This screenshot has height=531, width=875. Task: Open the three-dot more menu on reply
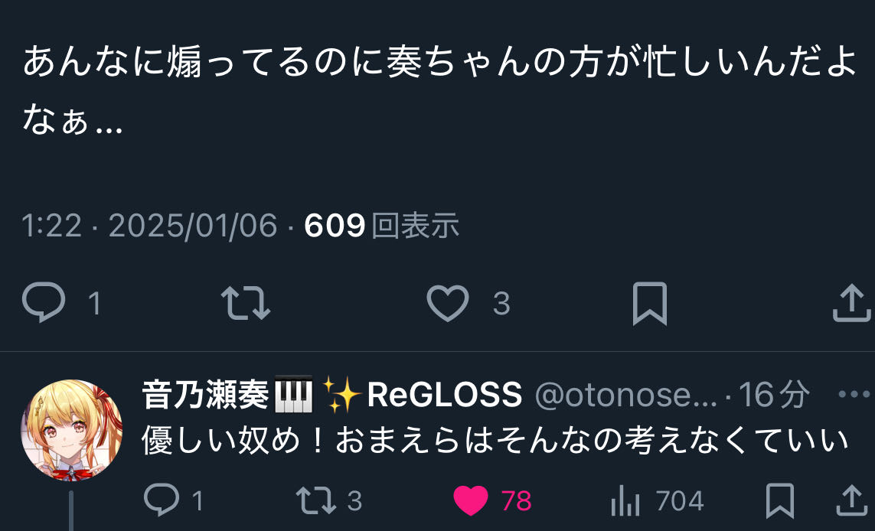coord(854,394)
